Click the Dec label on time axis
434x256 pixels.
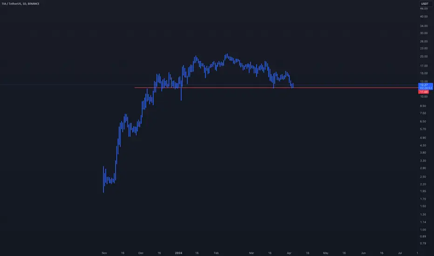pos(141,253)
